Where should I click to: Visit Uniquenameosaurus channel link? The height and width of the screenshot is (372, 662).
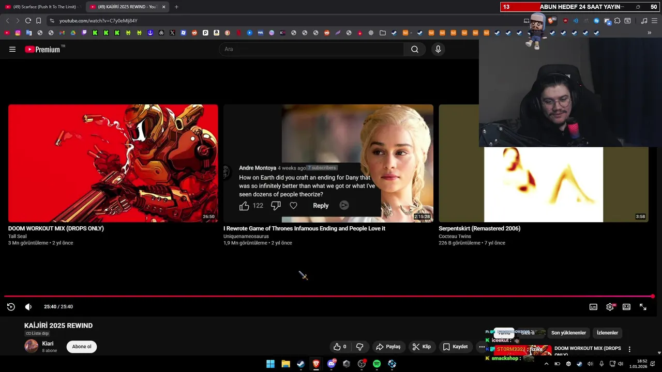246,237
